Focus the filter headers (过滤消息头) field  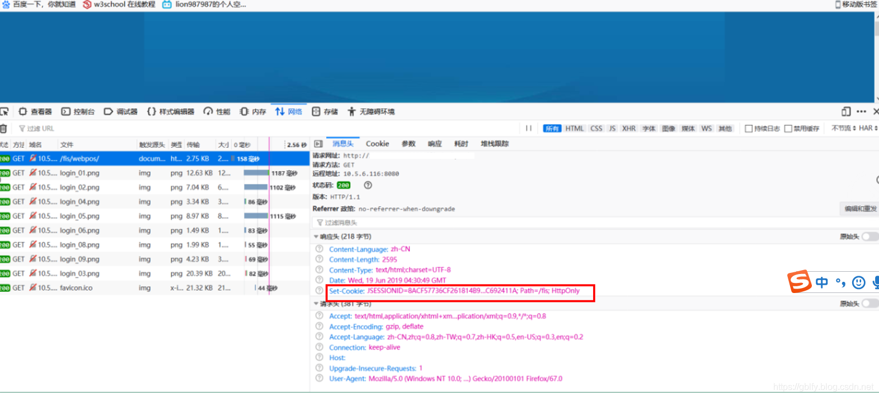click(x=594, y=223)
